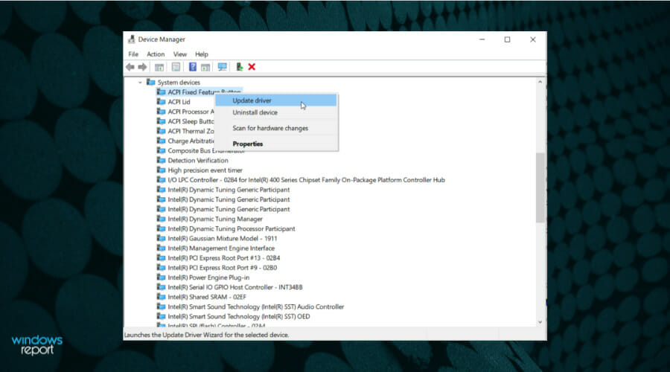Click the icon beside Intel(R) Management Engine Interface
Screen dimensions: 670x372
[x=161, y=248]
